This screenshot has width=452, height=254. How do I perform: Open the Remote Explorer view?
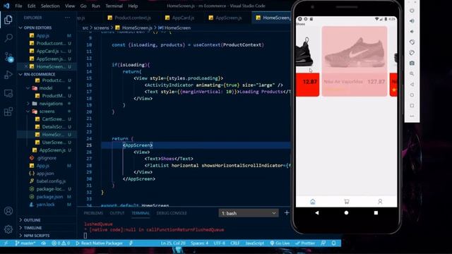tap(8, 93)
